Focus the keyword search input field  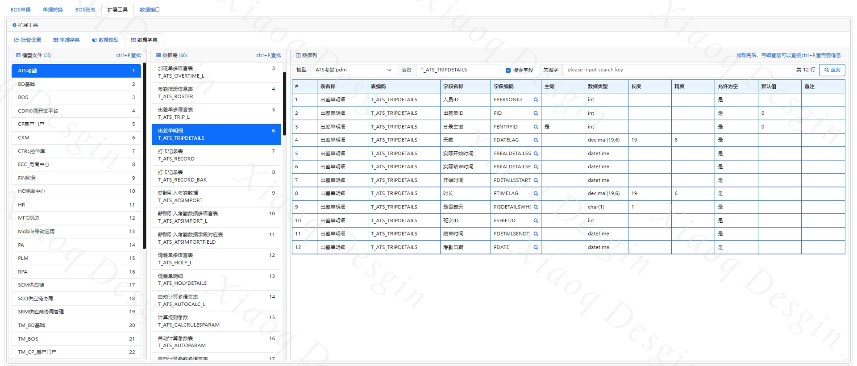[677, 70]
